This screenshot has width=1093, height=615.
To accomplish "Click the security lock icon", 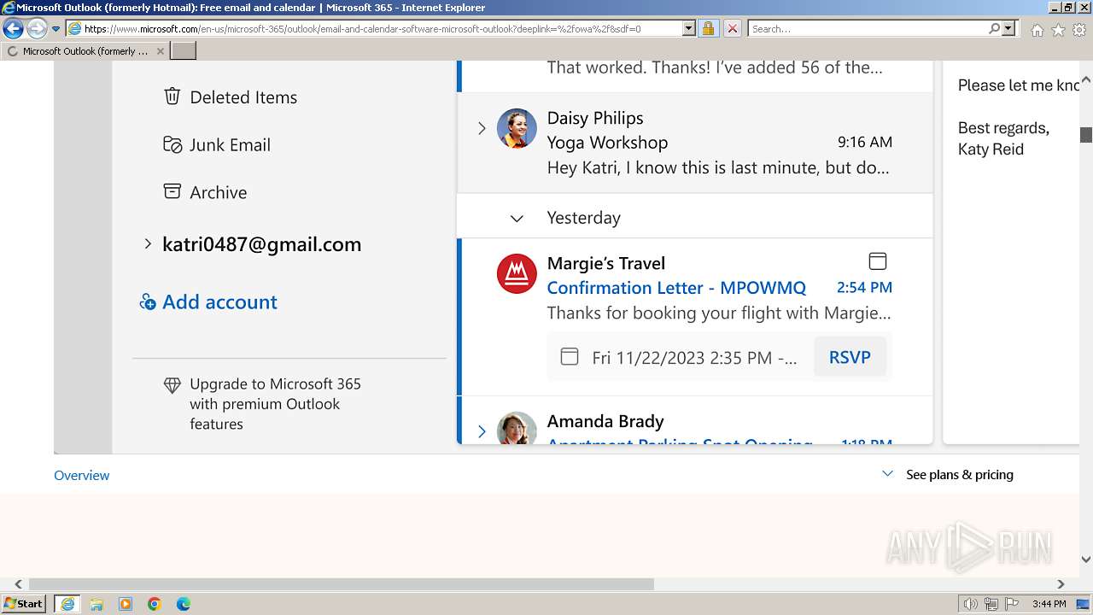I will [x=708, y=29].
